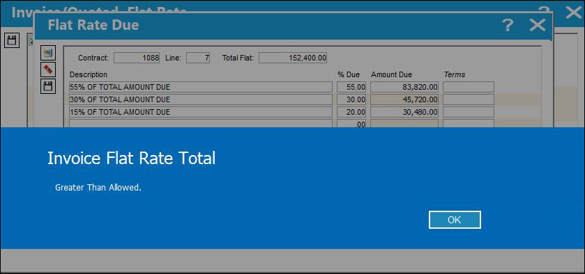Select description 55% OF TOTAL AMOUNT DUE
The image size is (585, 274).
coord(201,87)
